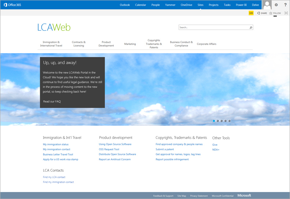Open Find my immigration contact link
This screenshot has height=199, width=290.
[x=58, y=182]
